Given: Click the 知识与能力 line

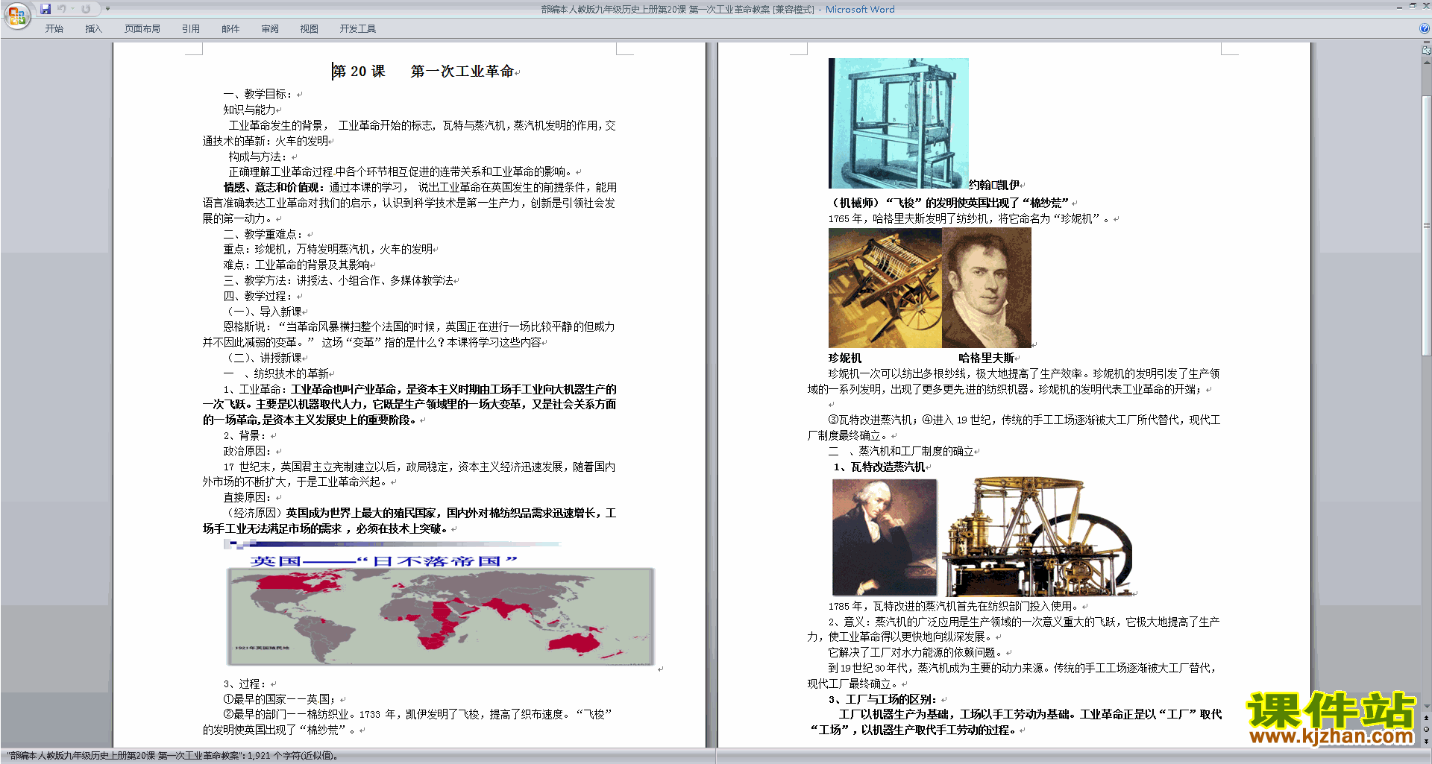Looking at the screenshot, I should 249,110.
